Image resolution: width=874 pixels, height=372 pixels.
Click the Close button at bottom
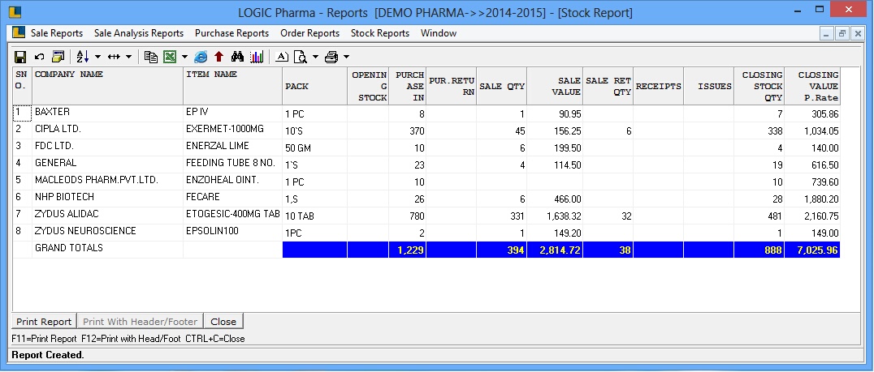pos(223,322)
